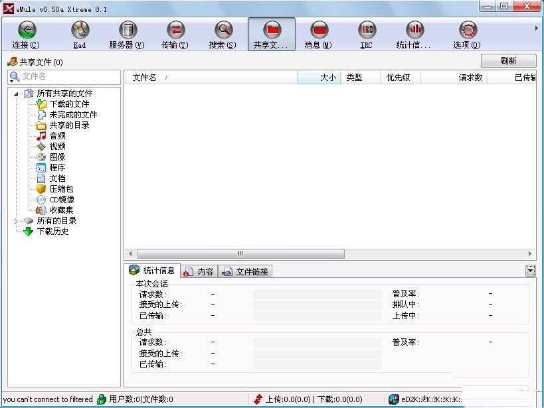Viewport: 544px width, 408px height.
Task: Click the 共享文件 (0) panel heading
Action: click(41, 62)
